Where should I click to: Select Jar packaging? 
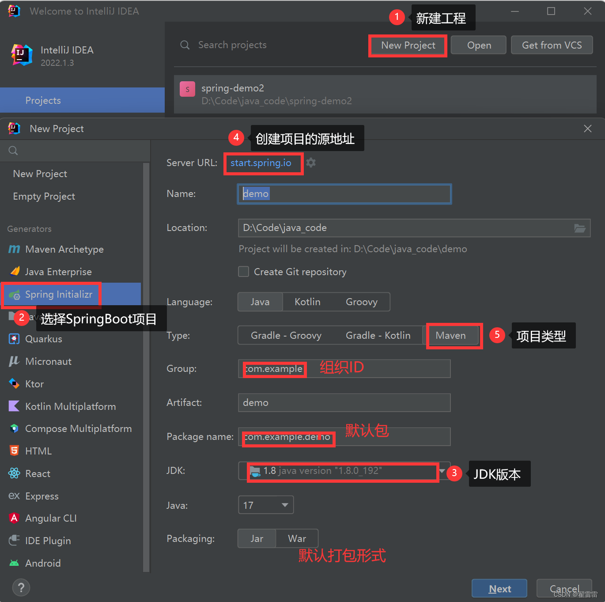pos(257,539)
